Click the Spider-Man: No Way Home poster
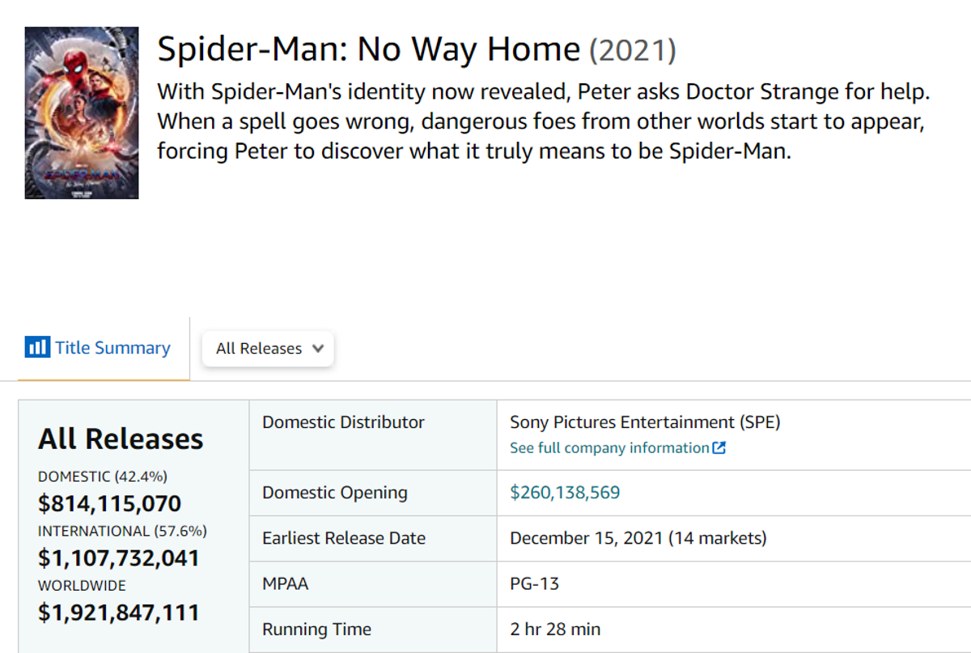971x653 pixels. tap(81, 112)
